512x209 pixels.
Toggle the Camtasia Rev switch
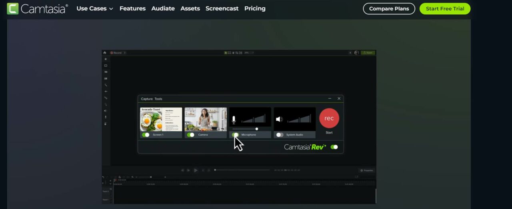coord(334,147)
